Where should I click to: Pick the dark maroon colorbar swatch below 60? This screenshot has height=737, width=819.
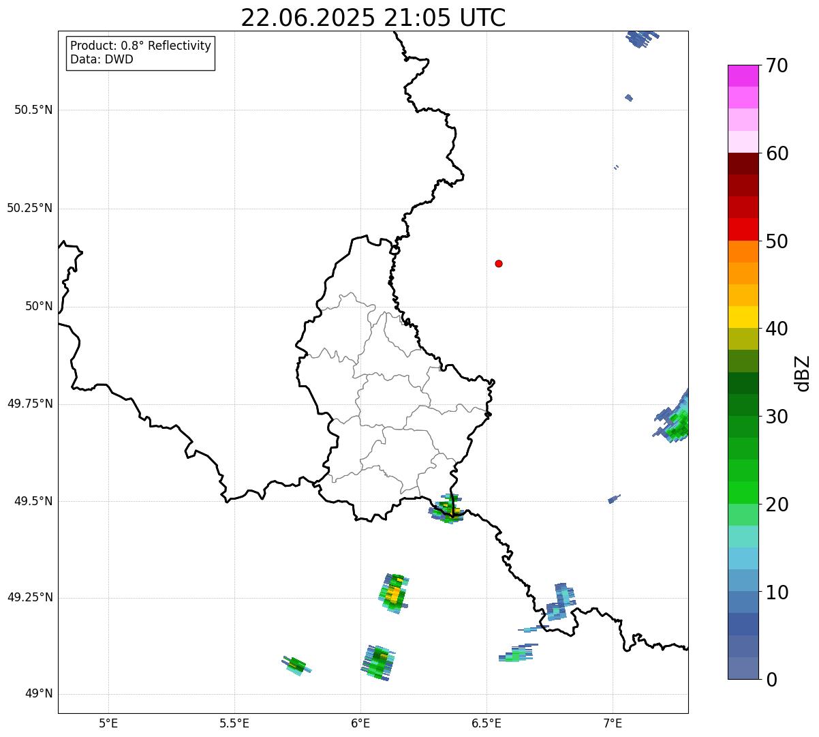tap(743, 164)
